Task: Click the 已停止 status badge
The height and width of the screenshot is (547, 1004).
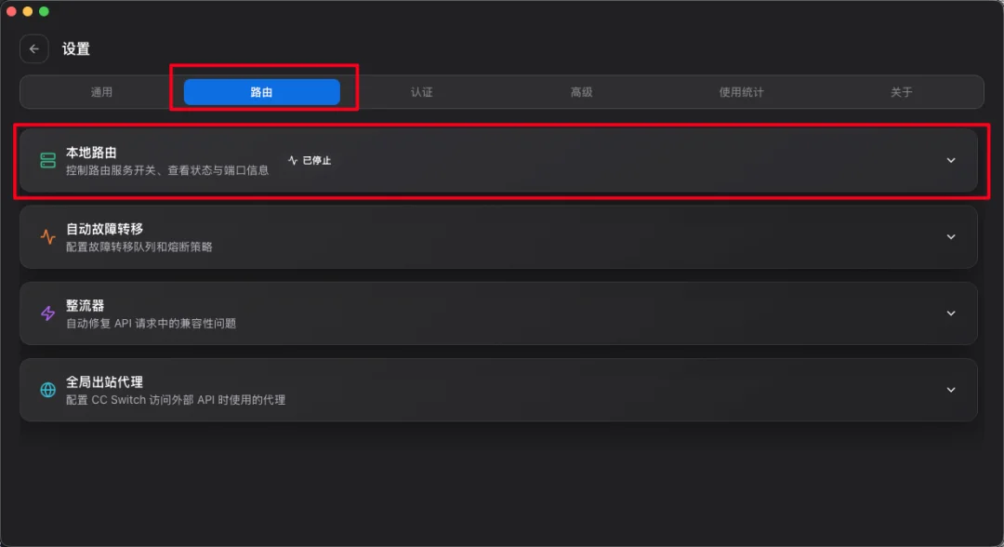Action: point(310,161)
